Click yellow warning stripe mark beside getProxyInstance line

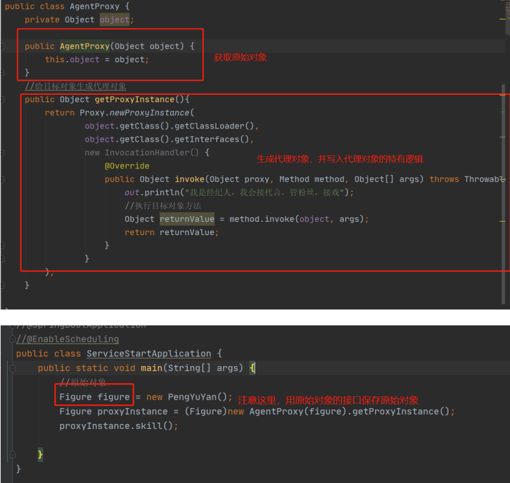pyautogui.click(x=502, y=95)
